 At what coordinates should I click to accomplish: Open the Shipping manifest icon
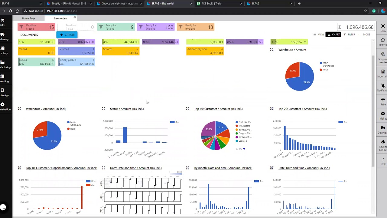point(383,54)
